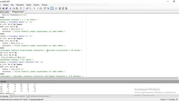This screenshot has height=101, width=179.
Task: Click the string 'otrimali masiv dobutkiv #3: '
Action: click(x=25, y=62)
